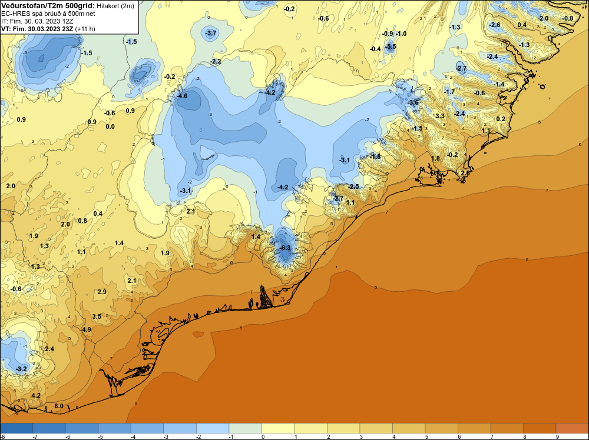This screenshot has width=589, height=440.
Task: Click the -0.8 temperature label
Action: tap(567, 18)
